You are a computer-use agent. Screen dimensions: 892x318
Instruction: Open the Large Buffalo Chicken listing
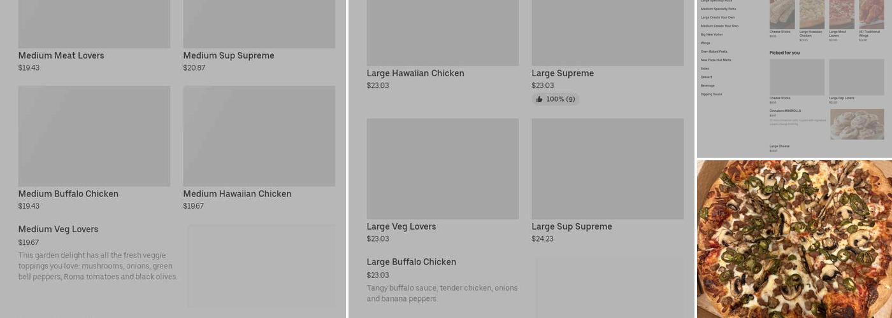tap(412, 262)
